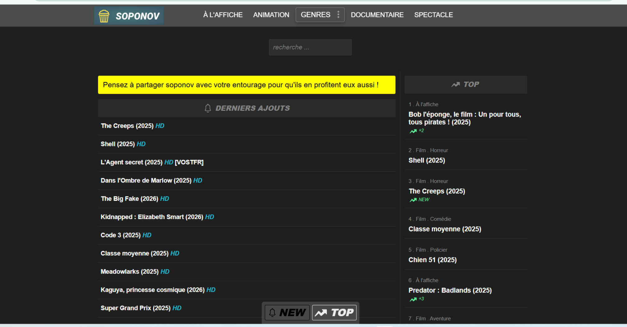The image size is (627, 327).
Task: Open L'Agent secret (2025) VOSTFR link
Action: click(152, 162)
